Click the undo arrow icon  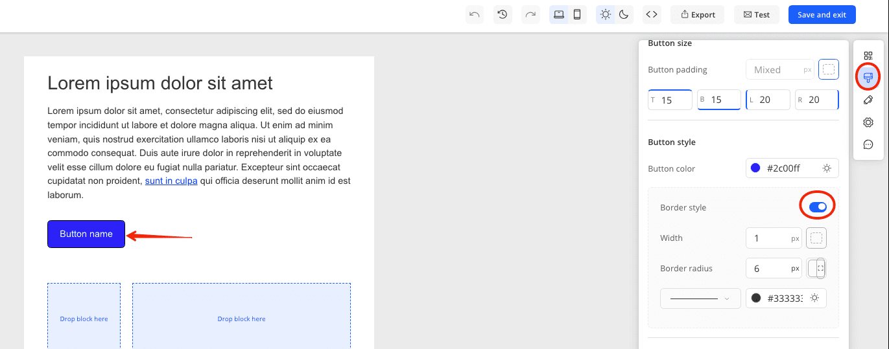point(475,14)
